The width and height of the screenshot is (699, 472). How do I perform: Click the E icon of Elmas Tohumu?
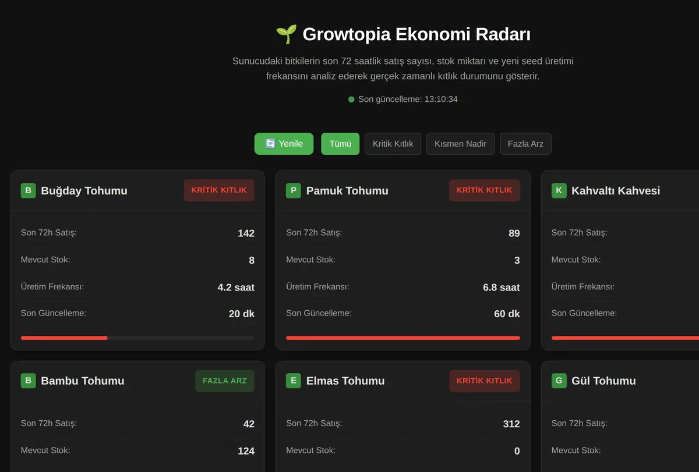point(294,381)
